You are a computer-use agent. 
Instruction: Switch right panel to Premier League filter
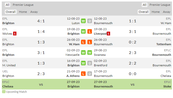[160, 5]
